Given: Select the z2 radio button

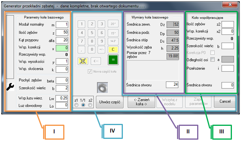Looking at the screenshot, I should point(90,105).
